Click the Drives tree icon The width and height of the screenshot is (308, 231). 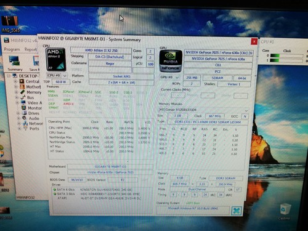point(24,113)
